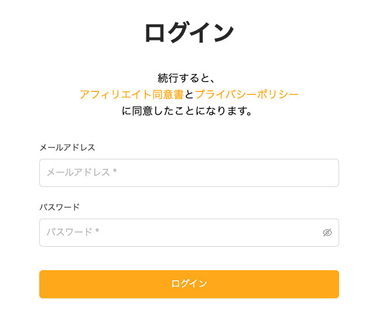This screenshot has width=386, height=327.
Task: Click the と between the two orange links
Action: 189,94
